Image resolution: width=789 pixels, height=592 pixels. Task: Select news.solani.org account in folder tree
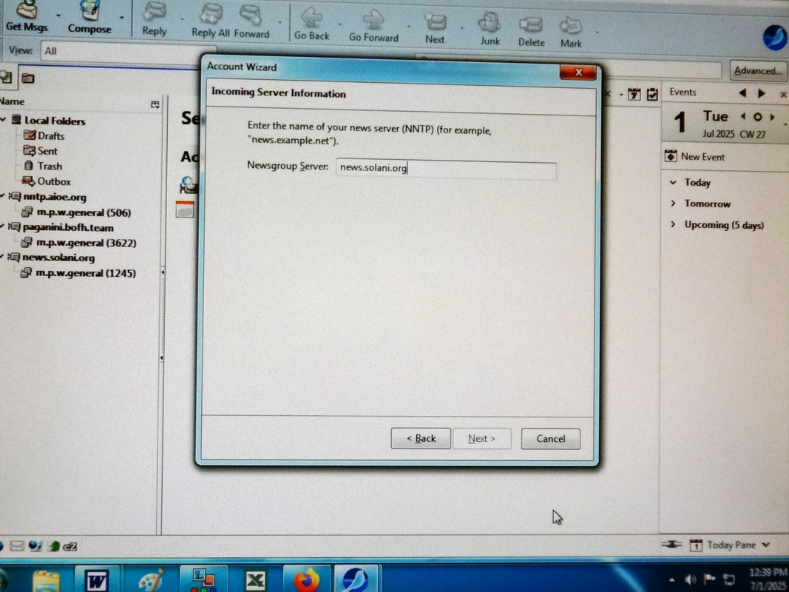(x=58, y=258)
